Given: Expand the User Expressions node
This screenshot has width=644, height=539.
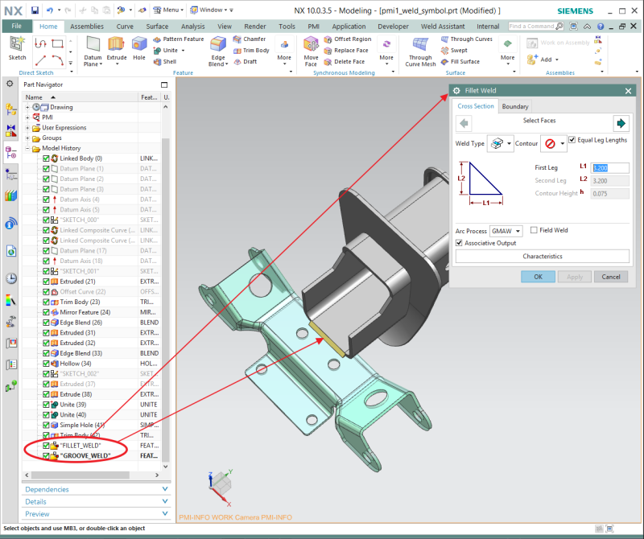Looking at the screenshot, I should tap(27, 128).
